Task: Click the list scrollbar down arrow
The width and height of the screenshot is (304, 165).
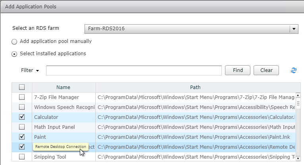Action: coord(298,159)
